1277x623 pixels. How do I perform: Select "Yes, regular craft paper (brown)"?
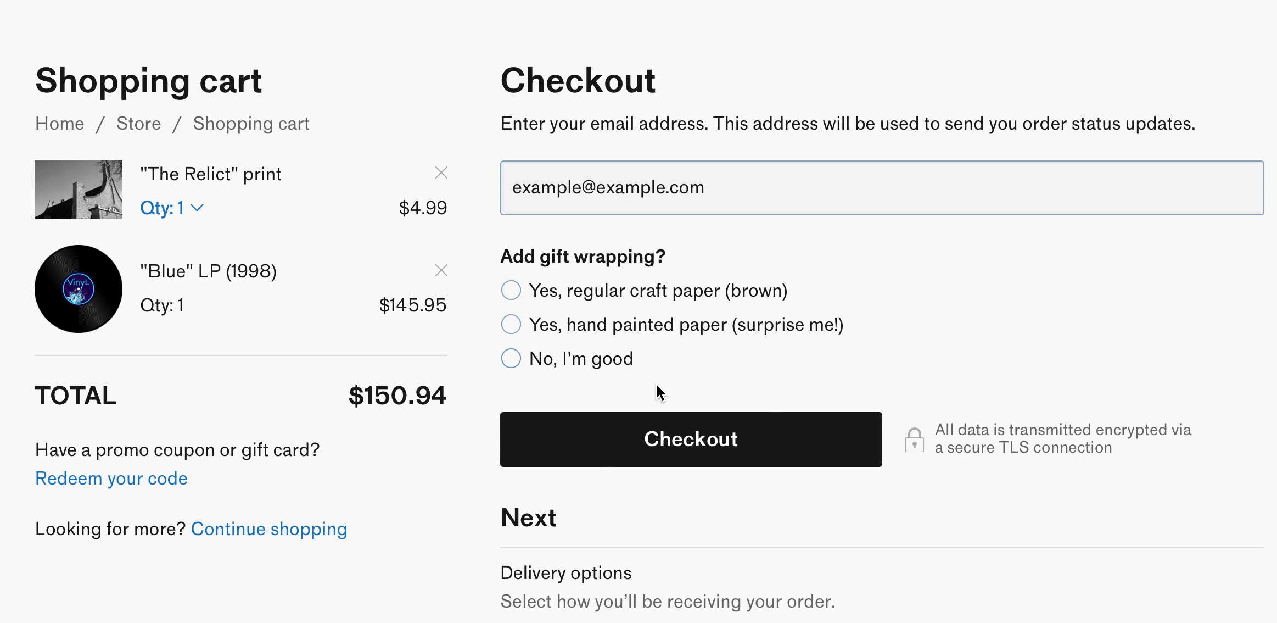click(x=511, y=290)
